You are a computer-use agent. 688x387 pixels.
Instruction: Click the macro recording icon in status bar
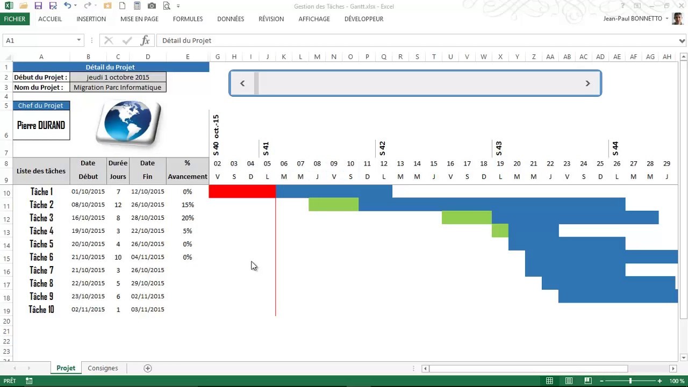pyautogui.click(x=29, y=381)
